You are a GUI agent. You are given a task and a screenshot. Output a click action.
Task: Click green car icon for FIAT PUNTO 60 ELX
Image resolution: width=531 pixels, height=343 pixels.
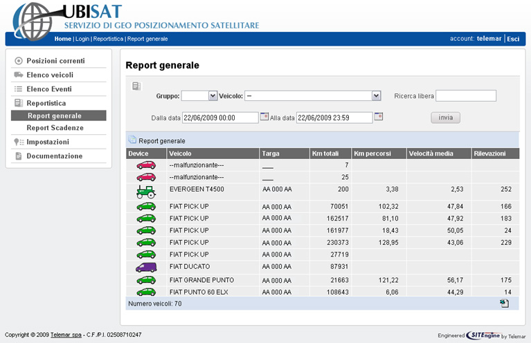[x=146, y=292]
